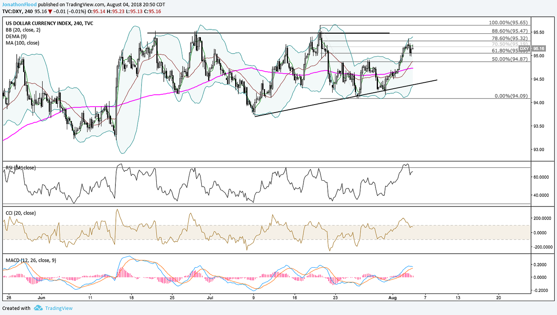Select the TVC:DXY ticker symbol in header
557x315 pixels.
point(12,11)
